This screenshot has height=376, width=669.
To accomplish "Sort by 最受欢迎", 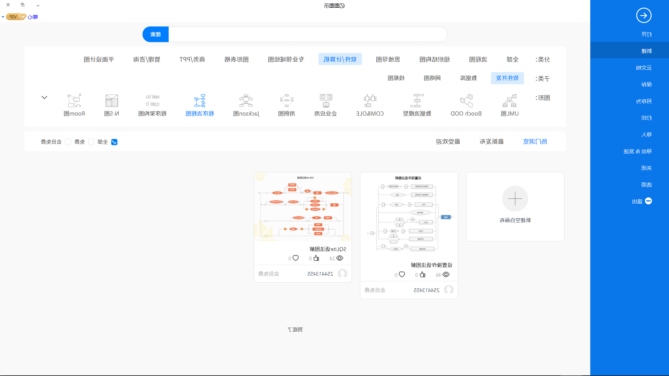I will coord(448,141).
